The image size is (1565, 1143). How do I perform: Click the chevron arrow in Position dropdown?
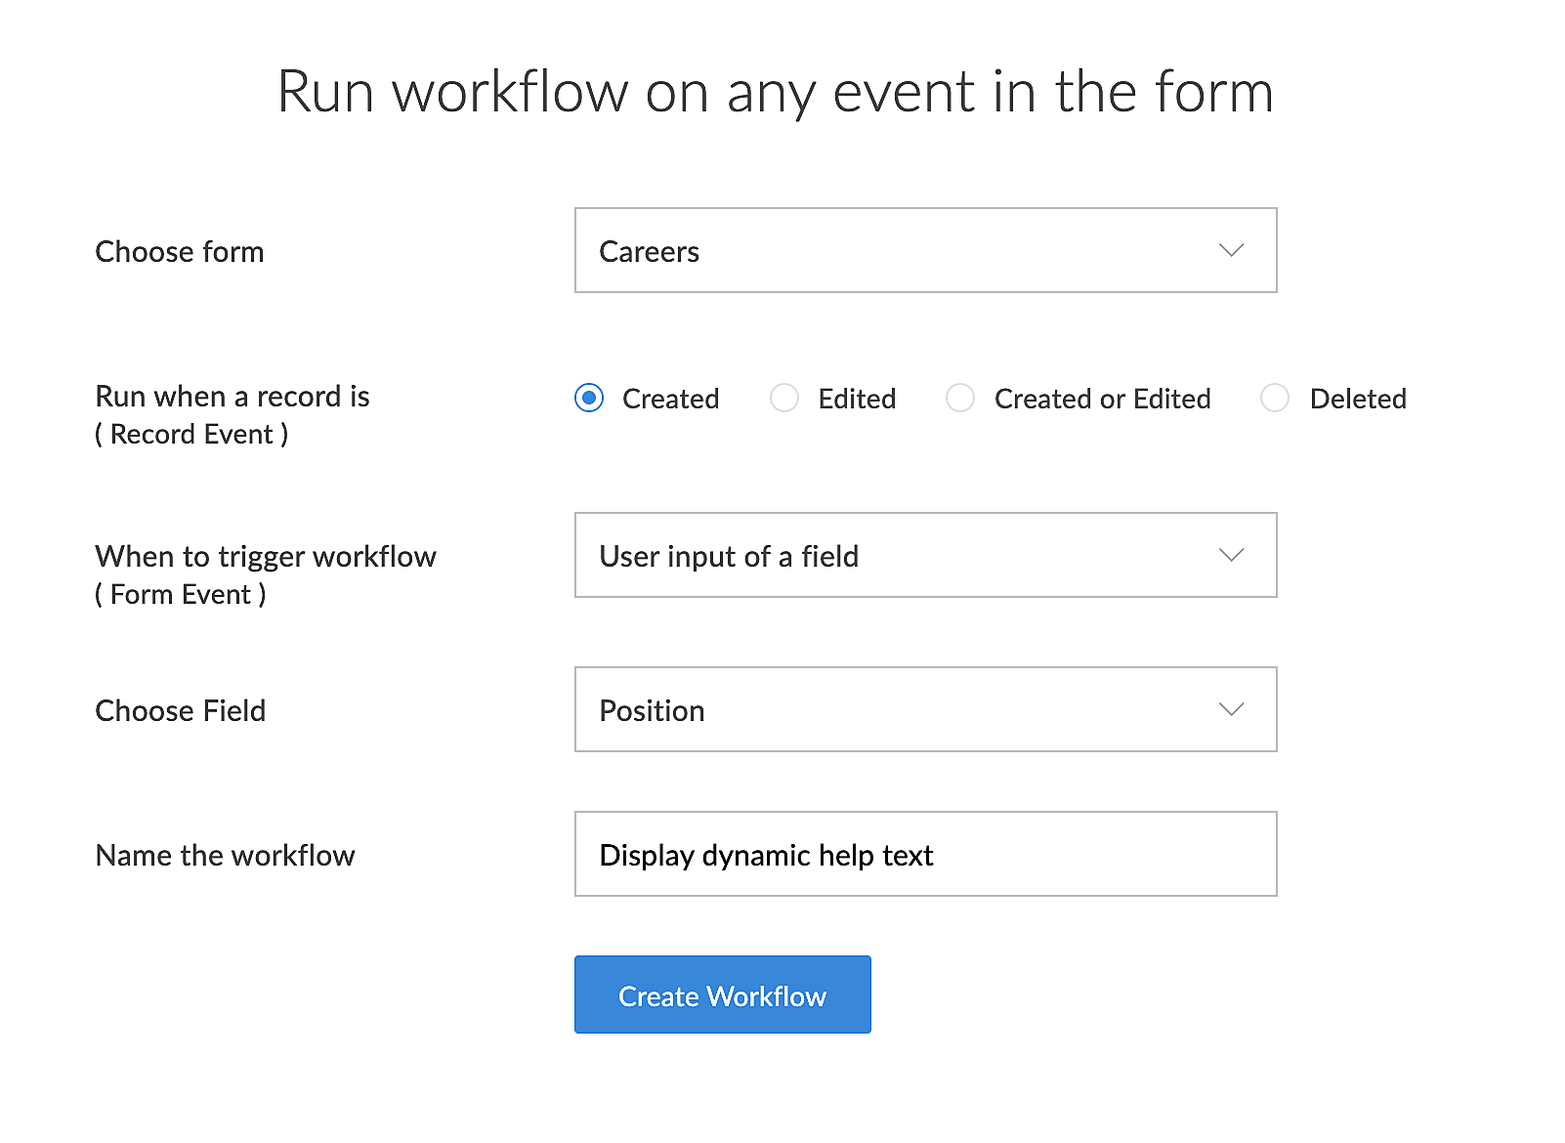coord(1231,709)
